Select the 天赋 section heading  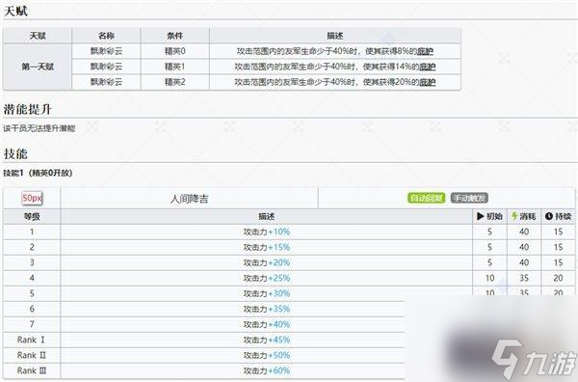15,11
